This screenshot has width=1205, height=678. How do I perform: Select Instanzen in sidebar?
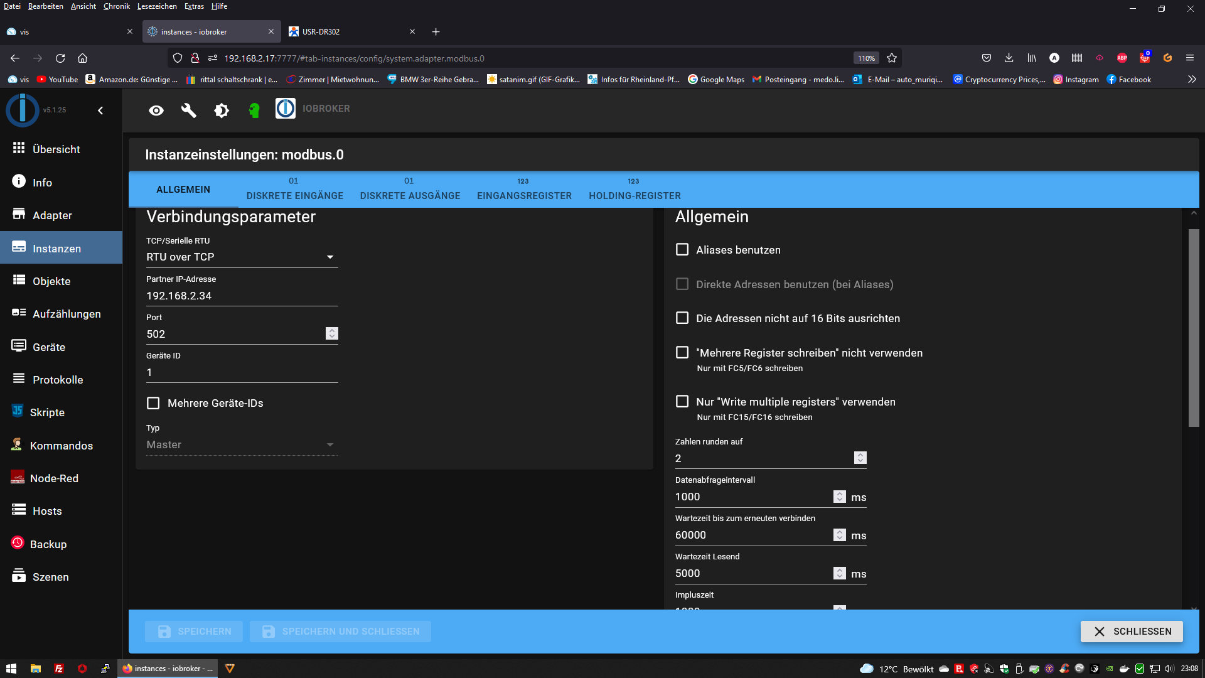(61, 248)
